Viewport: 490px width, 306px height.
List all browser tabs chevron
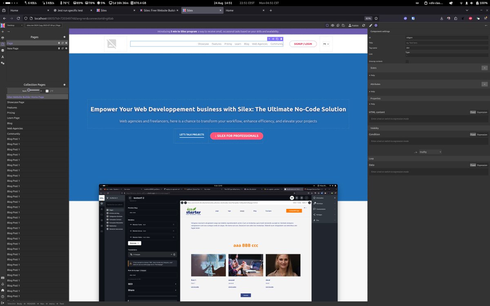point(467,10)
